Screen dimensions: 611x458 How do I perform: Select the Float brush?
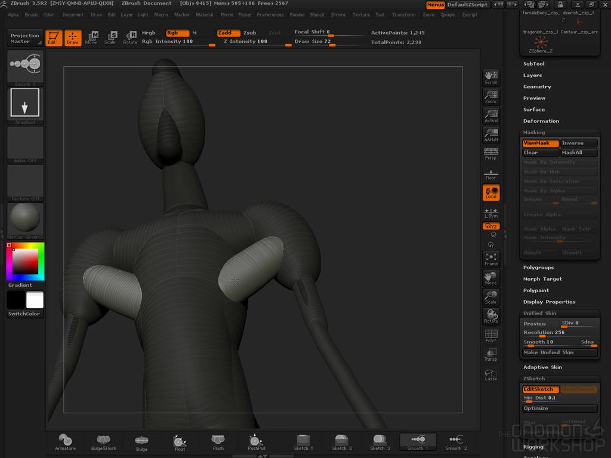click(x=180, y=442)
